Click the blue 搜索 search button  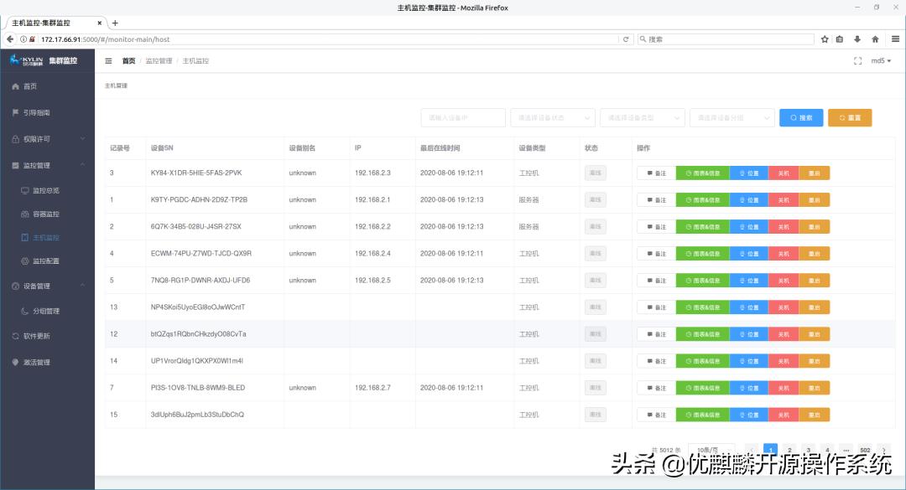800,117
